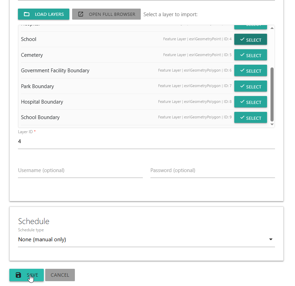295x286 pixels.
Task: Click the 'esriGeometryPolygon | ID: 7' metadata text
Action: click(x=208, y=86)
